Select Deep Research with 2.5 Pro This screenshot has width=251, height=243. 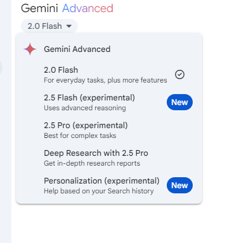109,158
